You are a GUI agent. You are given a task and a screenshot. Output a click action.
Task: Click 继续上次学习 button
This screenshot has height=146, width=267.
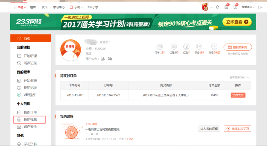point(237,129)
